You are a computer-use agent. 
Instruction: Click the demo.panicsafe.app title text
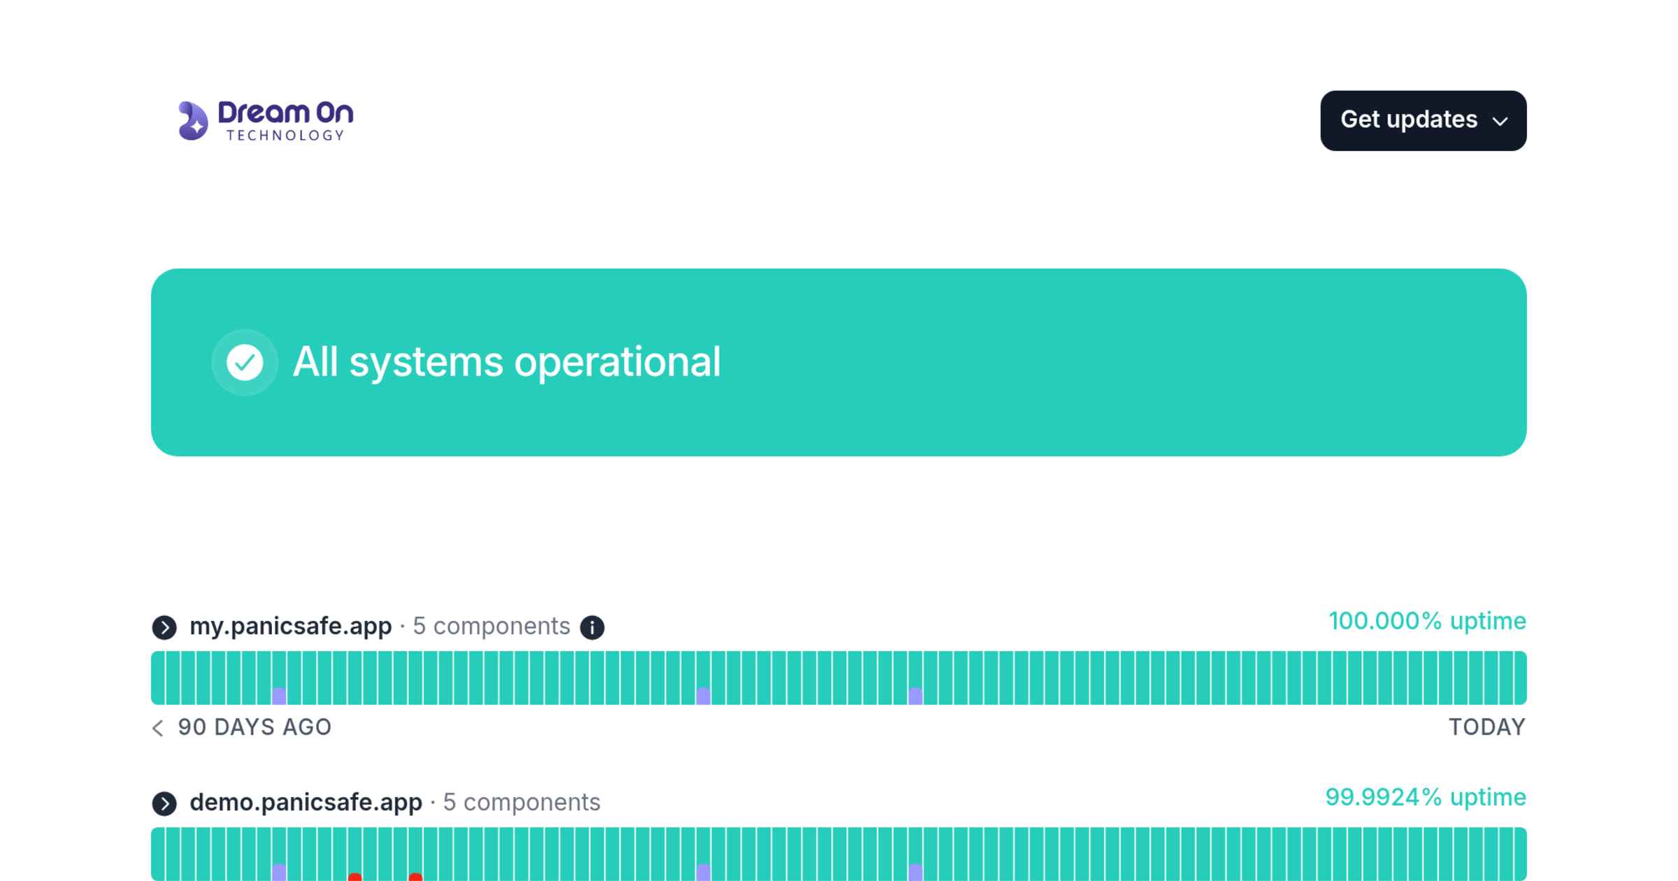306,802
